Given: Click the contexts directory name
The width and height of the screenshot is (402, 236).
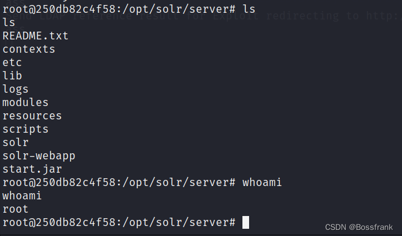Looking at the screenshot, I should 29,49.
